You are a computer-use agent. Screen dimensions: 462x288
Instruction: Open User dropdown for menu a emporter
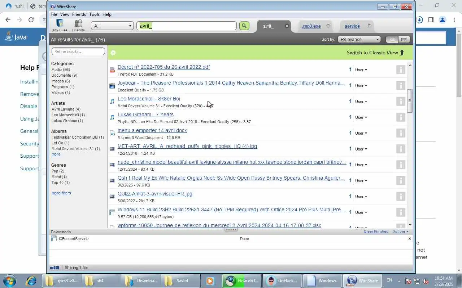361,133
